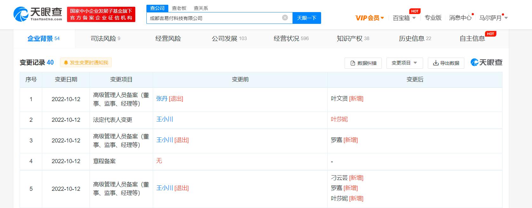Clear the search box with X icon
The image size is (532, 208).
(285, 18)
